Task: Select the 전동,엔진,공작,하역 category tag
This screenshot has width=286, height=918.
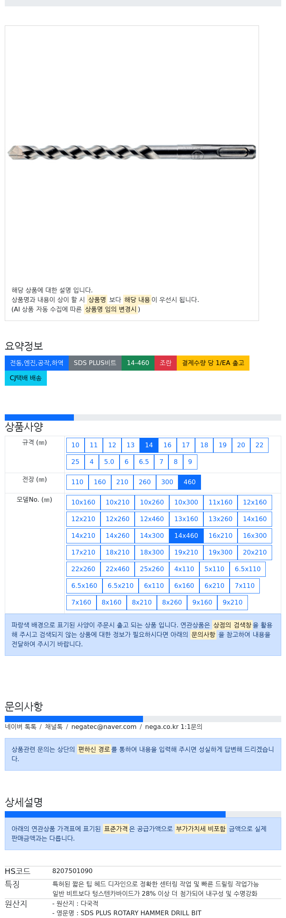Action: [37, 363]
